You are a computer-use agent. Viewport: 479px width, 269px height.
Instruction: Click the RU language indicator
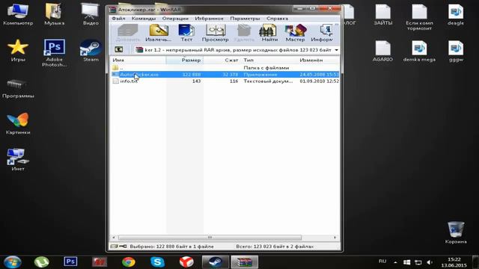pyautogui.click(x=382, y=262)
